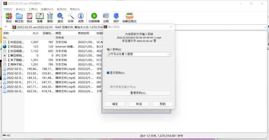Go up one folder with the arrow button
The height and width of the screenshot is (140, 269).
pyautogui.click(x=6, y=27)
